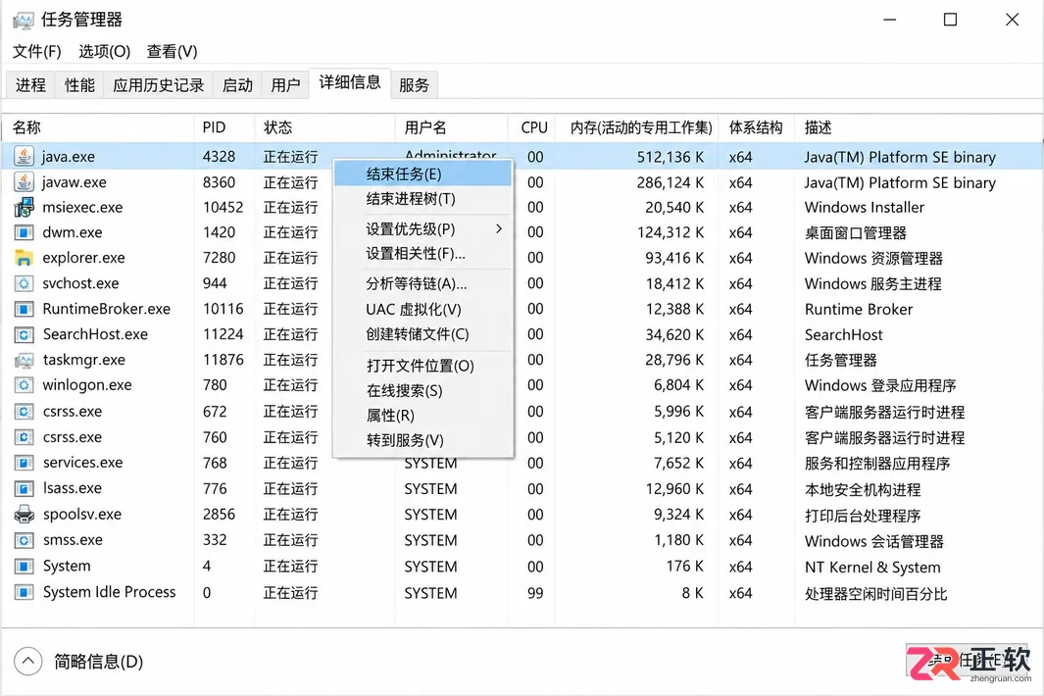The width and height of the screenshot is (1044, 696).
Task: Click the CPU value 99
Action: pos(535,593)
